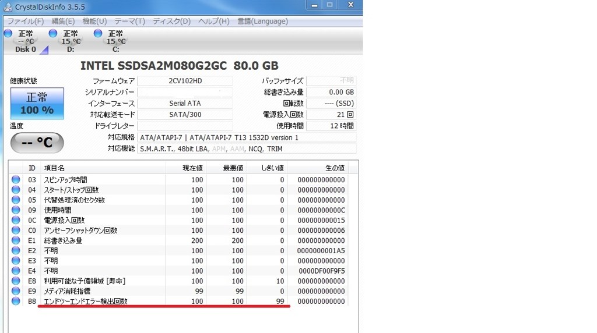Select row メディア消耗指標
Image resolution: width=597 pixels, height=333 pixels.
pyautogui.click(x=178, y=291)
